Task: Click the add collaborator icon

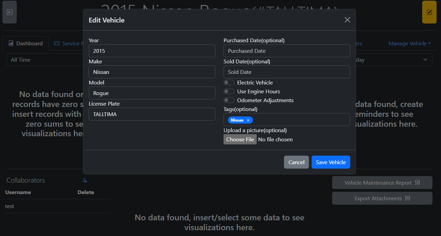Action: 85,180
